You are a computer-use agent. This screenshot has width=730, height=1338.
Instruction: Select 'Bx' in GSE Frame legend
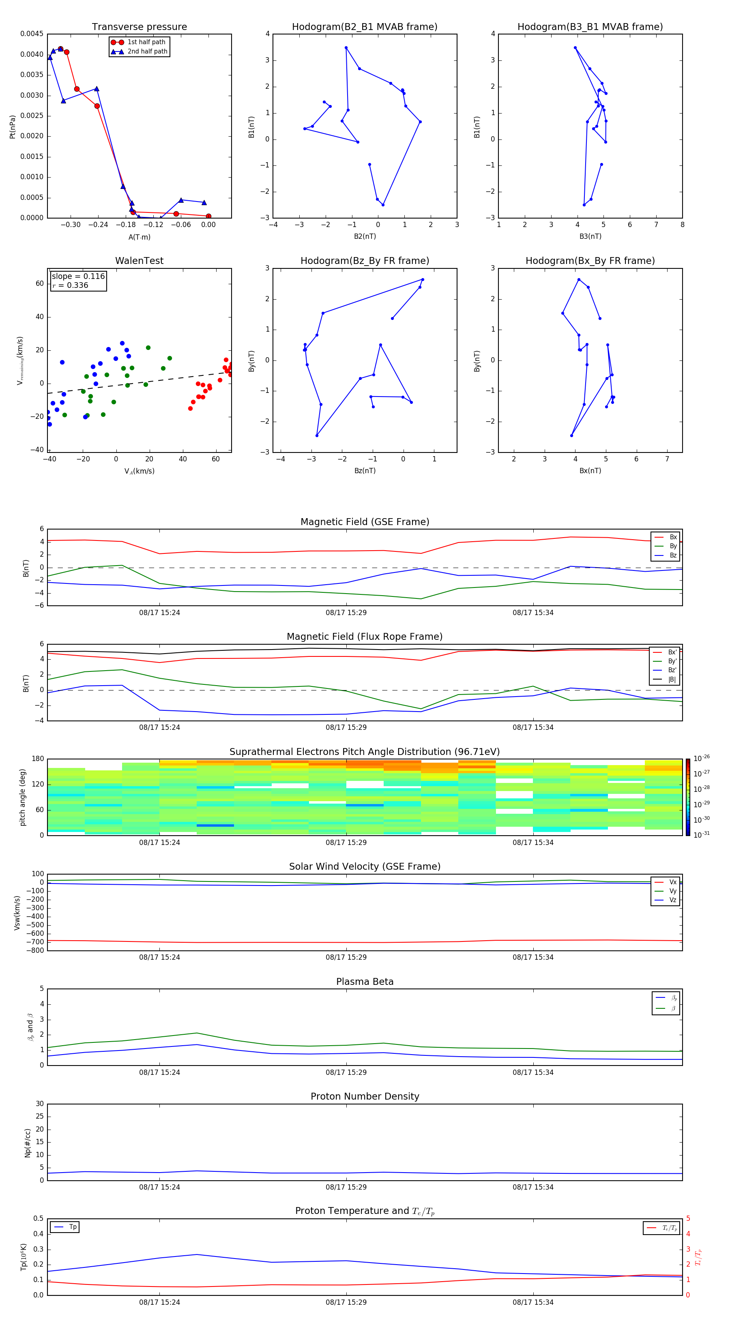coord(666,537)
